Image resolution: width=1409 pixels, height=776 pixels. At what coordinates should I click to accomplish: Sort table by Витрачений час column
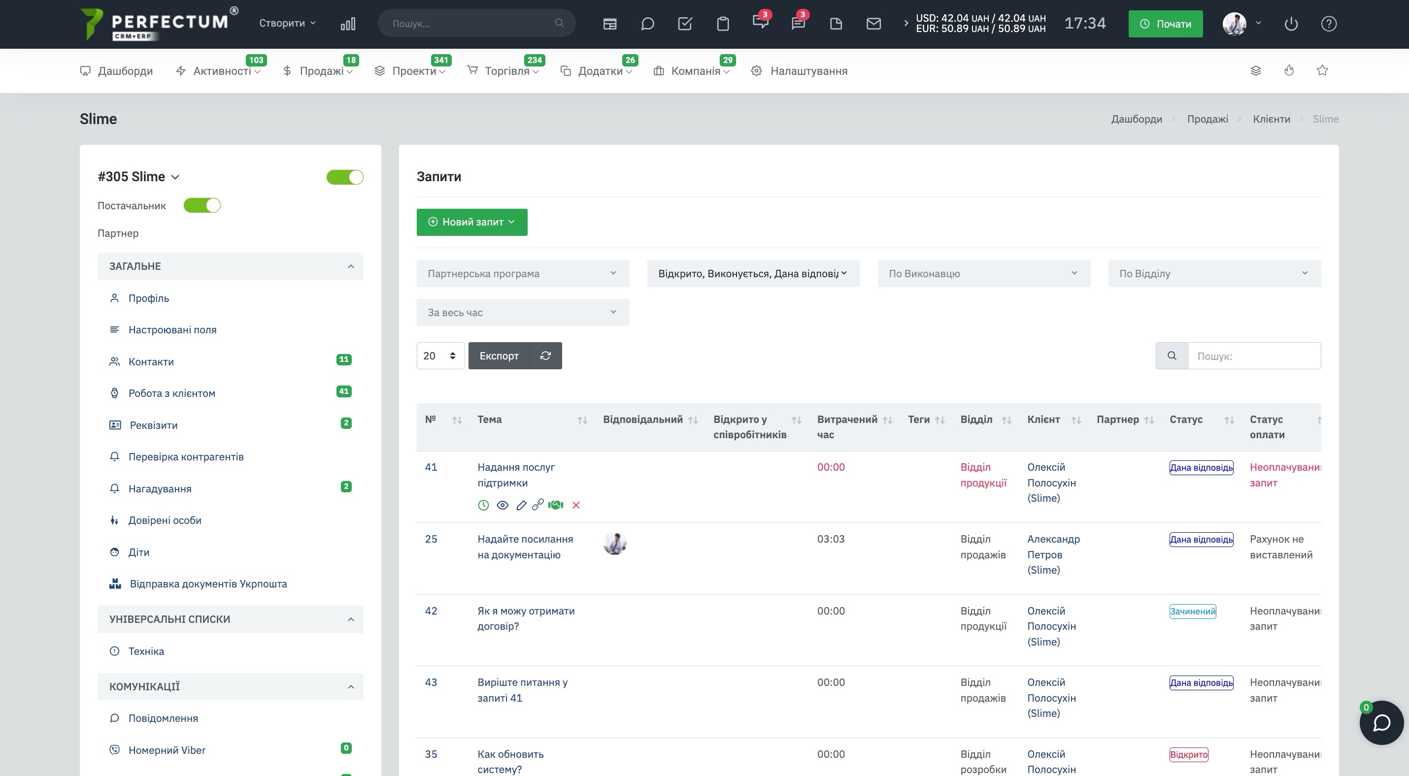887,420
